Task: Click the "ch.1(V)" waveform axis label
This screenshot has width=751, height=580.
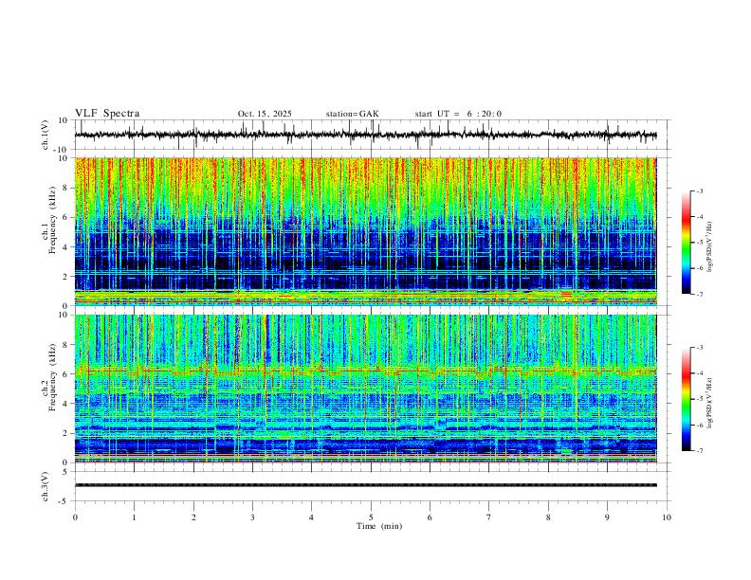Action: pyautogui.click(x=46, y=135)
